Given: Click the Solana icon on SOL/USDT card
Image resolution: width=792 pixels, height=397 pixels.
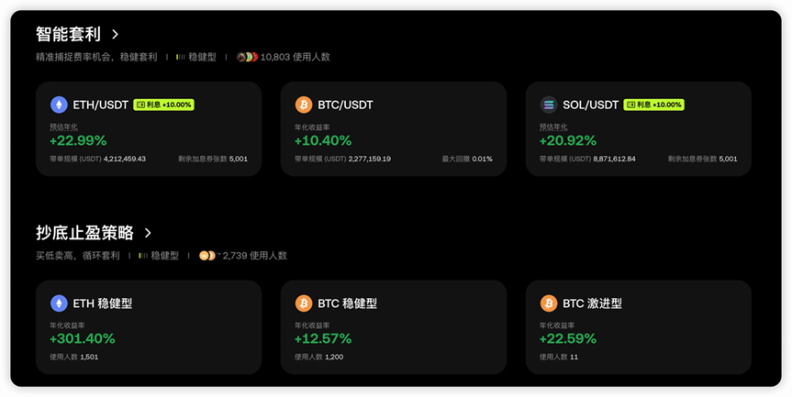Looking at the screenshot, I should 549,105.
